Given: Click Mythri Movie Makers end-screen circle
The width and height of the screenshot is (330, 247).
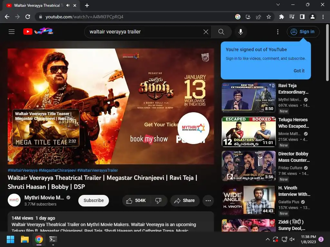Looking at the screenshot, I should [x=193, y=128].
